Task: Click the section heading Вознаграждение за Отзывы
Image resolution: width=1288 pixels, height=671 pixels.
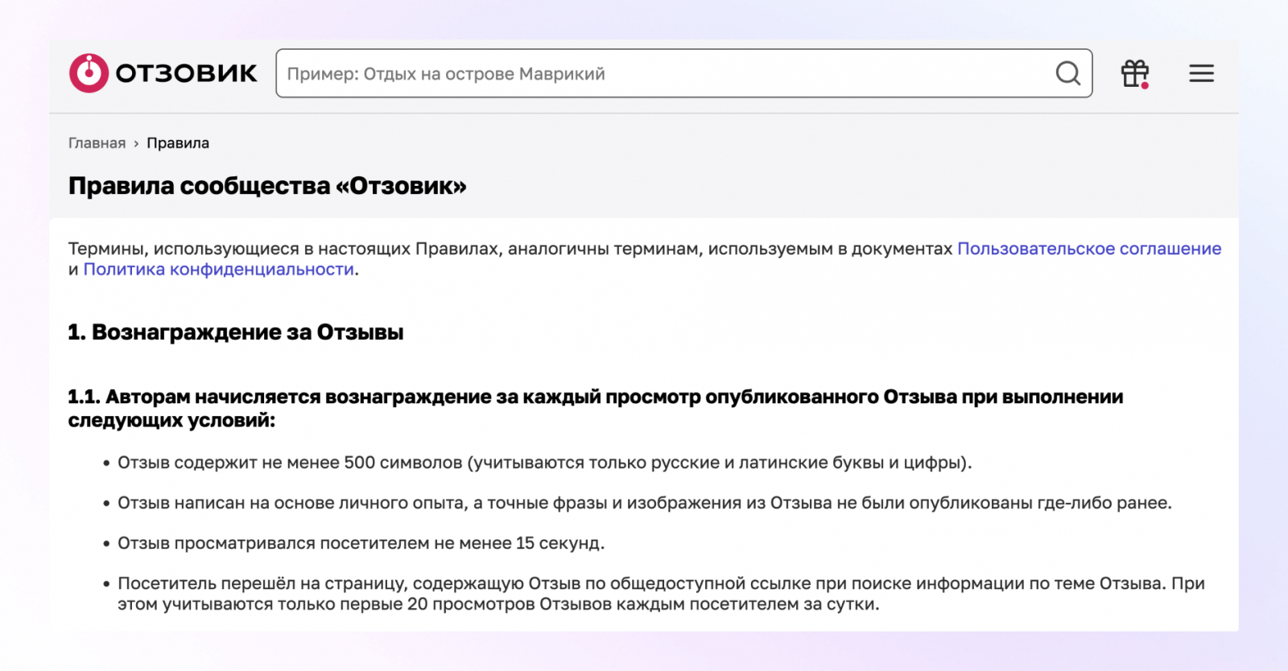Action: [236, 332]
